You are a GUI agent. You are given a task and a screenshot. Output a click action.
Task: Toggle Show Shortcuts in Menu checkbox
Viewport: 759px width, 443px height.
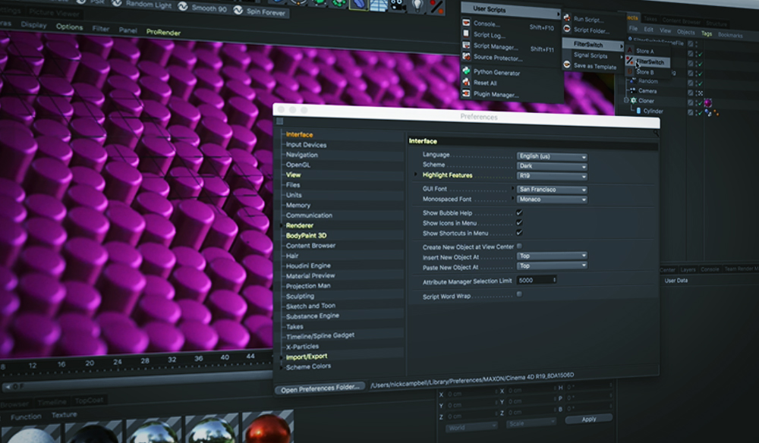point(519,233)
